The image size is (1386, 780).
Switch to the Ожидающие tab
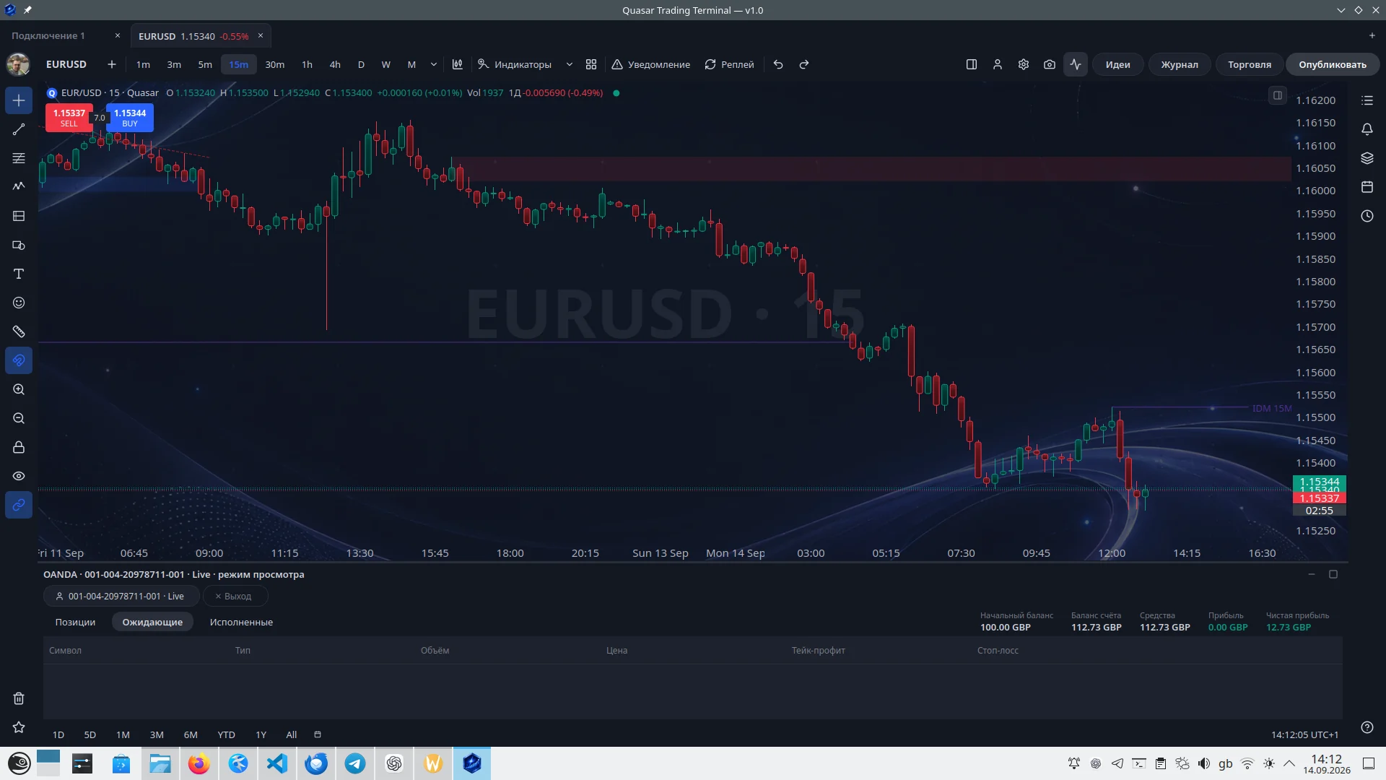[x=152, y=622]
